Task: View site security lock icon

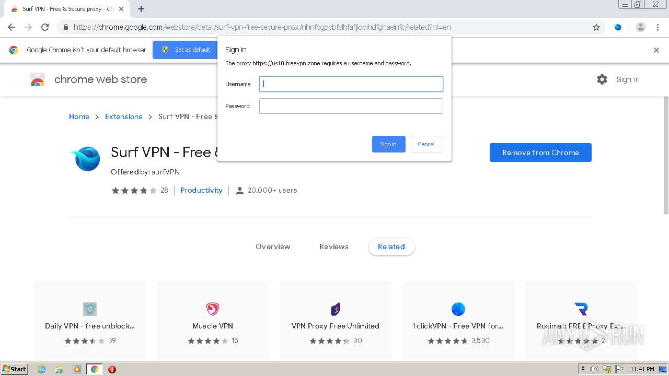Action: click(x=65, y=27)
